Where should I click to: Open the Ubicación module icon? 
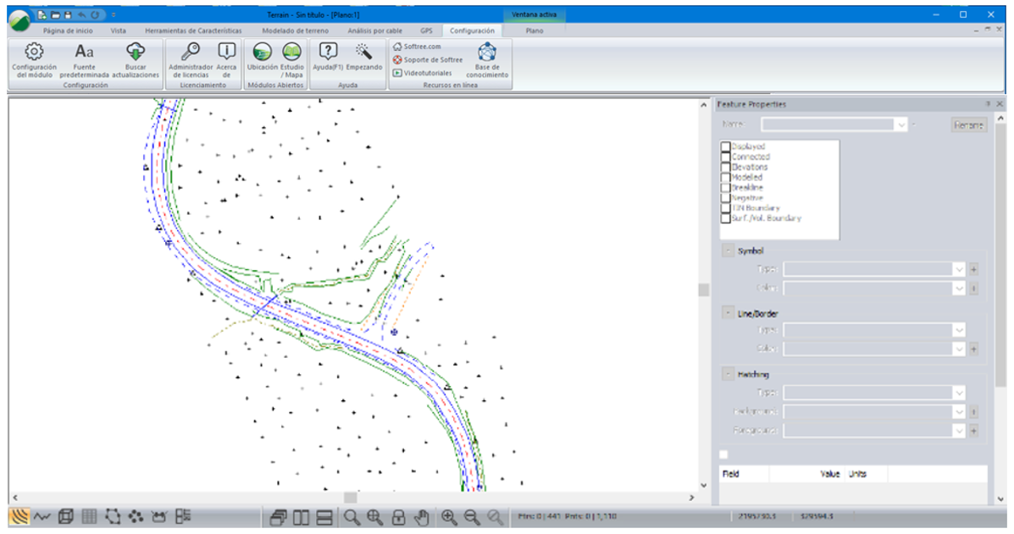pyautogui.click(x=263, y=52)
